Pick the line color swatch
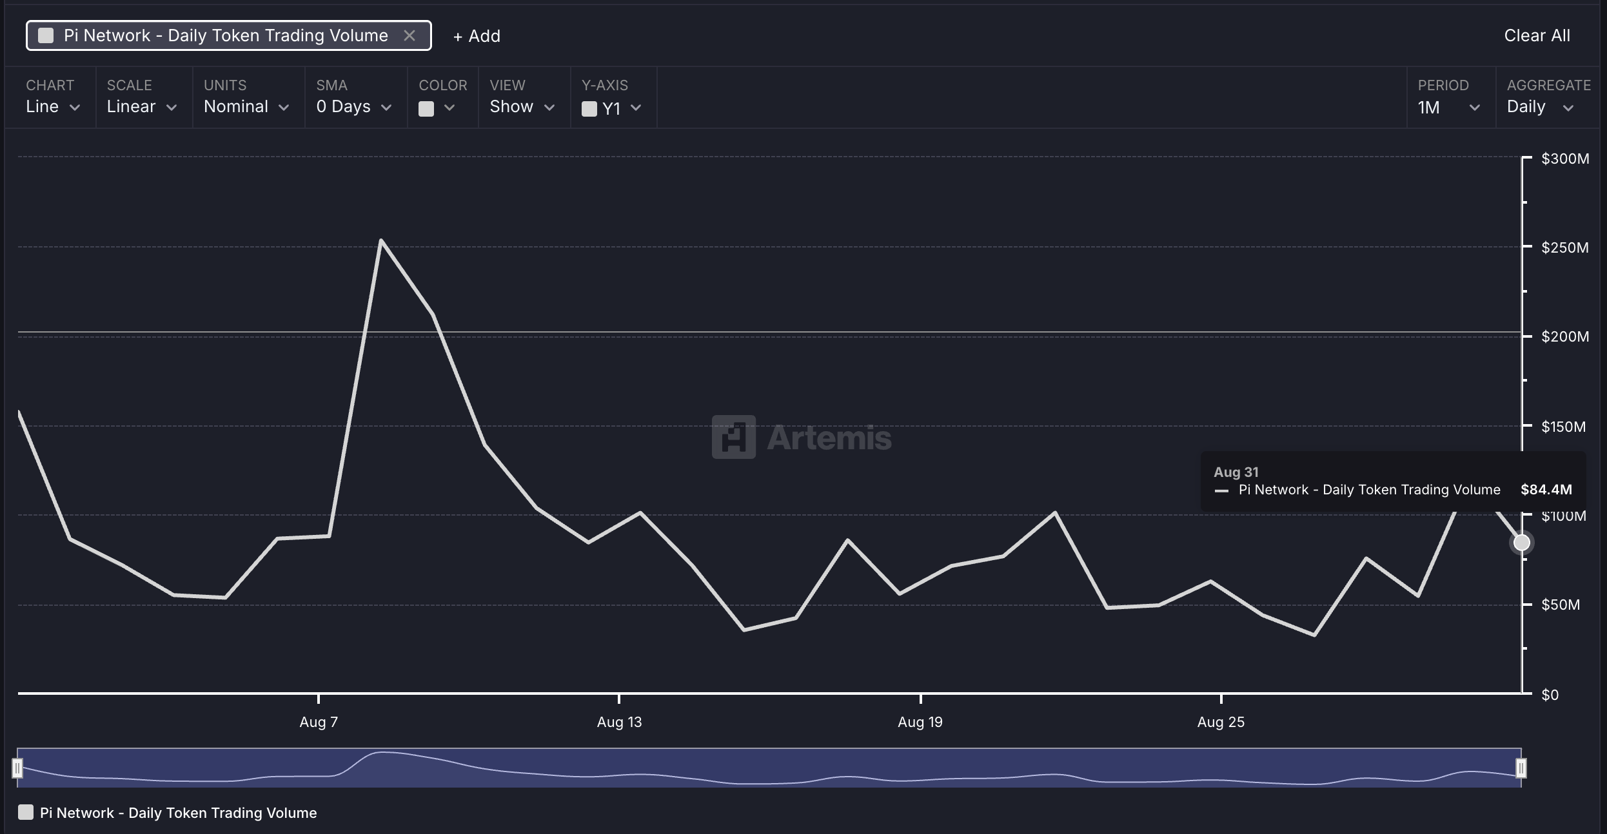1607x834 pixels. click(x=426, y=109)
